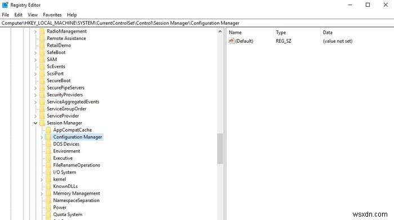Click the SecurePipeServers folder icon

coord(42,87)
